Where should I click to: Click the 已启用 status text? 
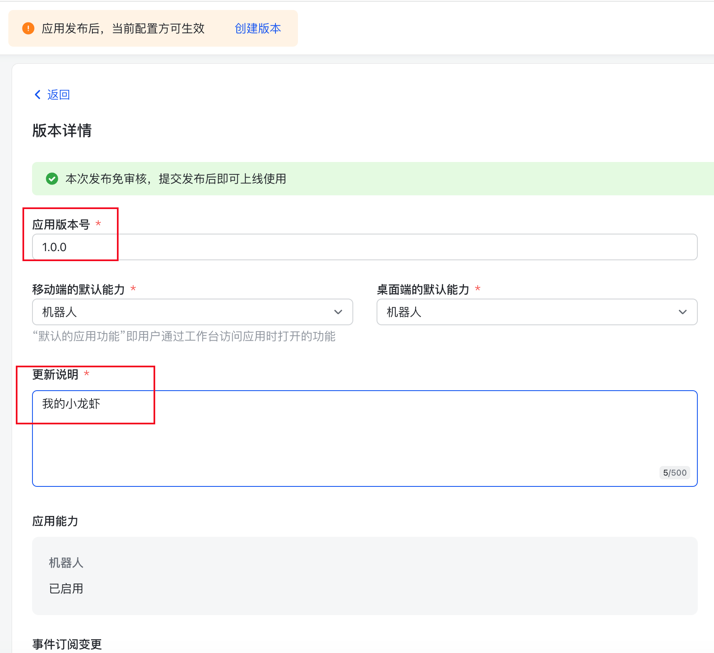(x=66, y=588)
